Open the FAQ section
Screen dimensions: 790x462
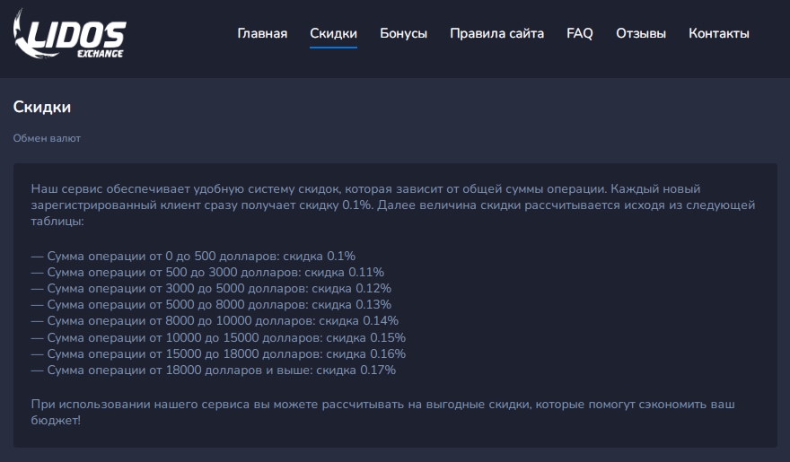click(x=579, y=33)
